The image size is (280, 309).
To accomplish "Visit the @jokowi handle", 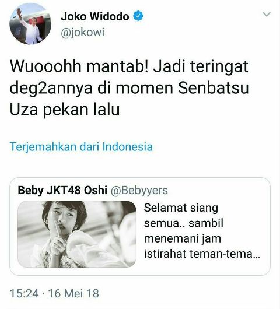I will pyautogui.click(x=83, y=33).
